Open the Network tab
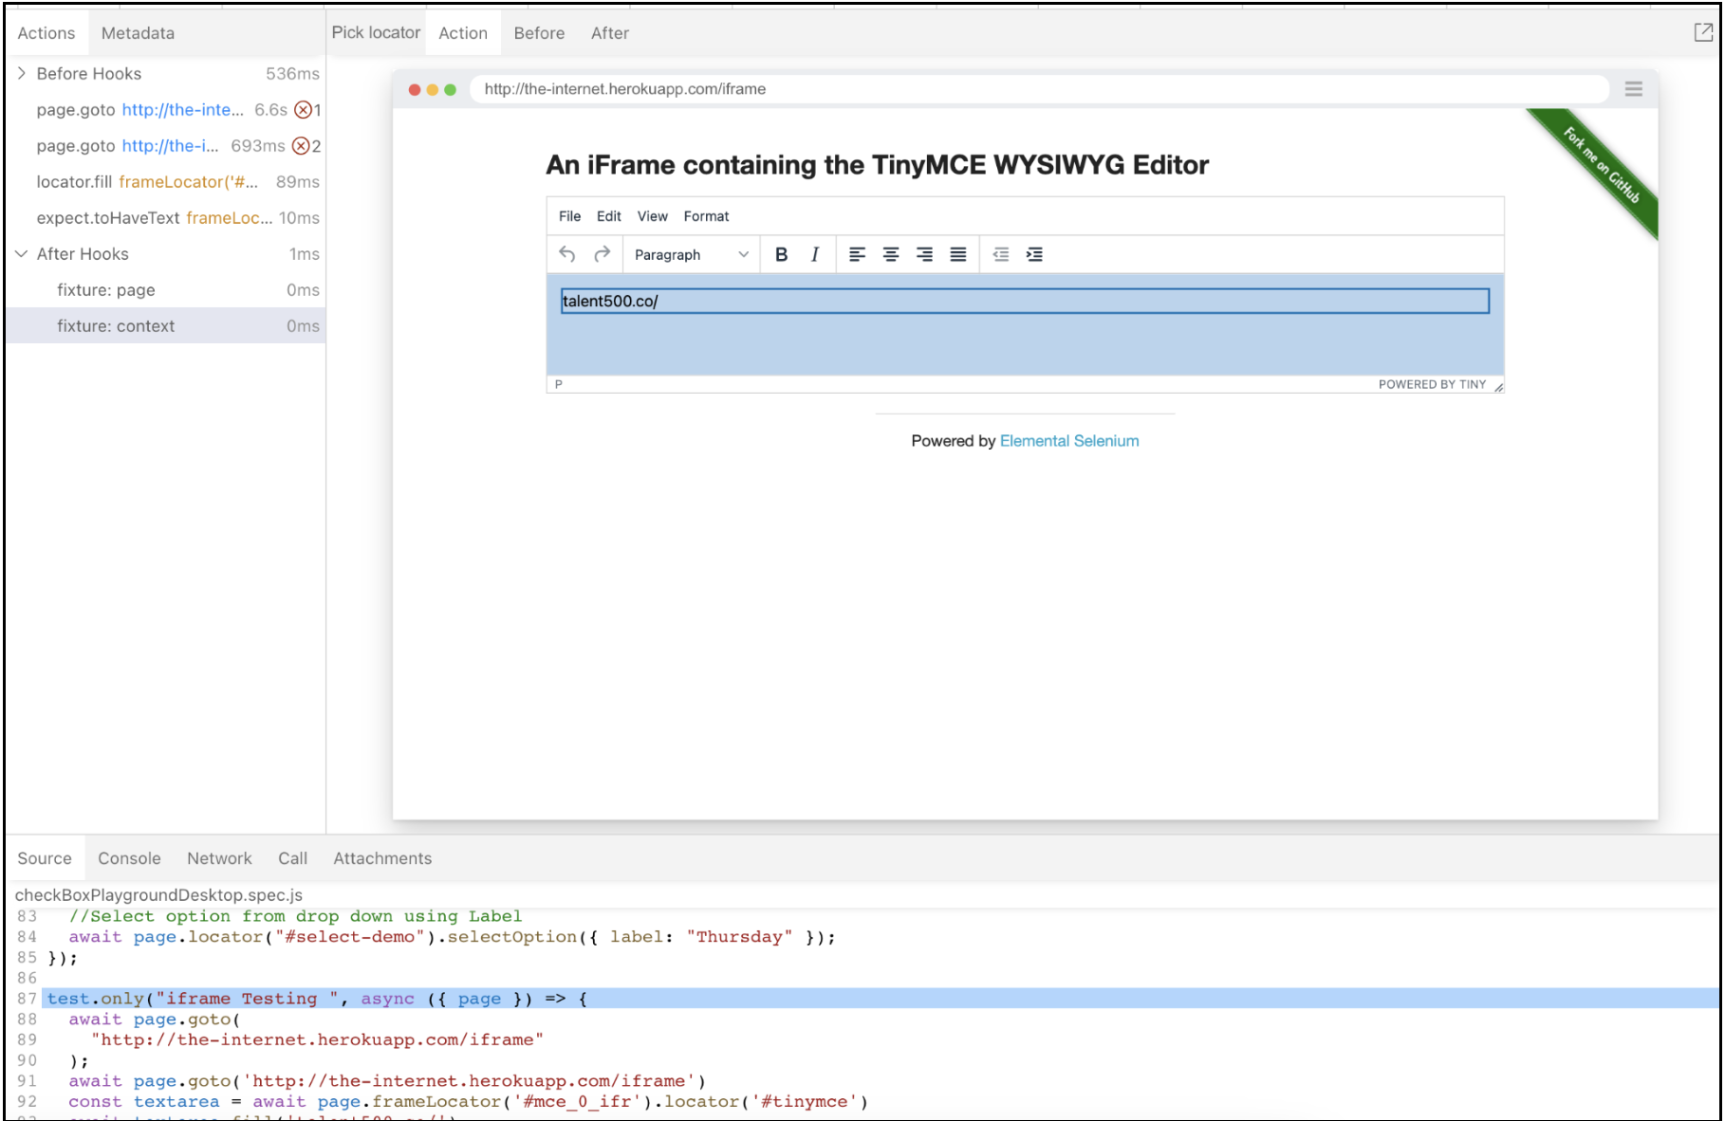Screen dimensions: 1725x1121 [219, 858]
